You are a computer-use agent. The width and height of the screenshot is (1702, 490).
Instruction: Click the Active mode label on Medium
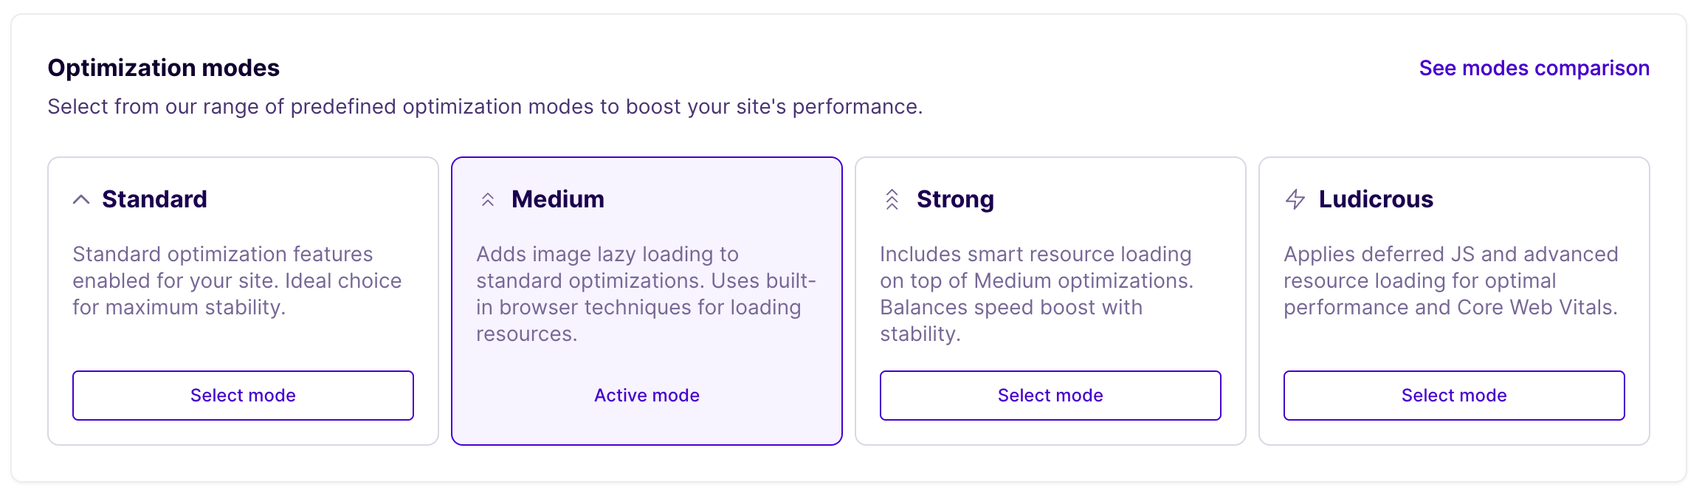pos(646,395)
